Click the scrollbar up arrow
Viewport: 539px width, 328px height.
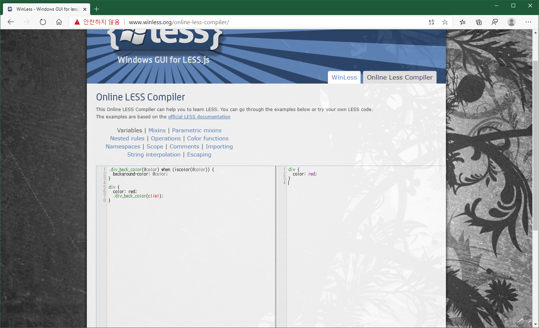(x=535, y=33)
